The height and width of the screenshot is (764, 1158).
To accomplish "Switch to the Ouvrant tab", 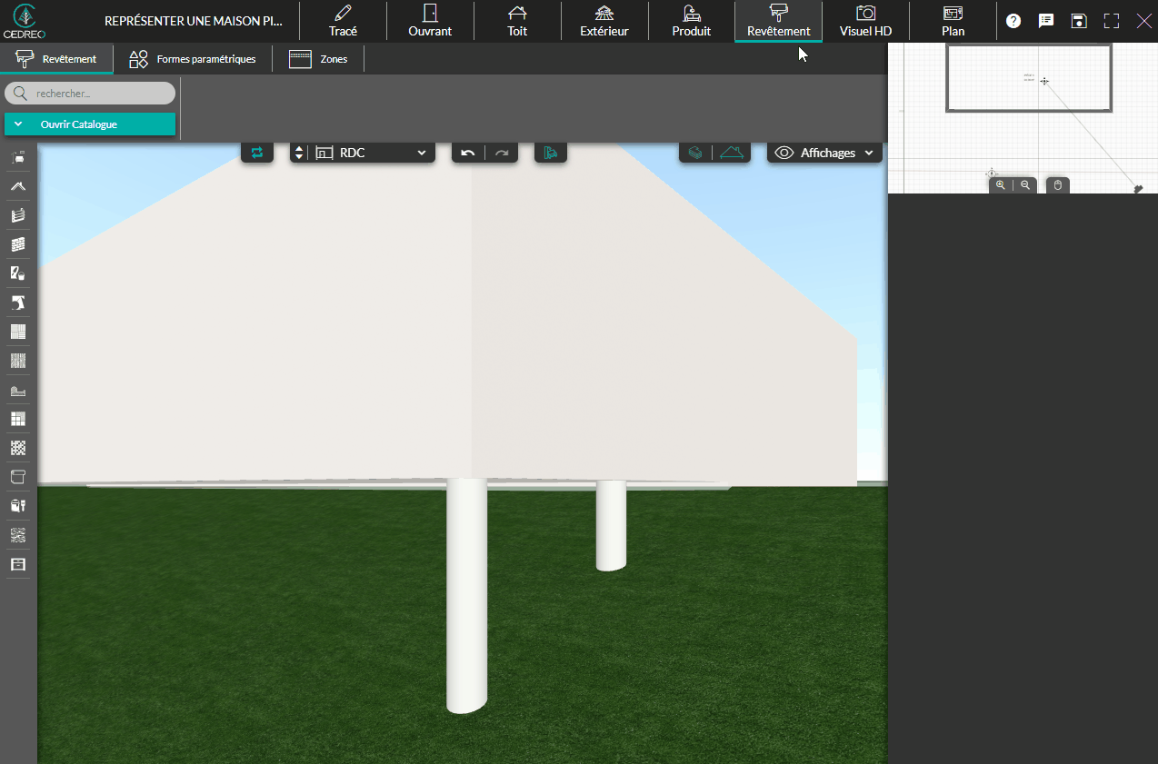I will click(x=430, y=21).
